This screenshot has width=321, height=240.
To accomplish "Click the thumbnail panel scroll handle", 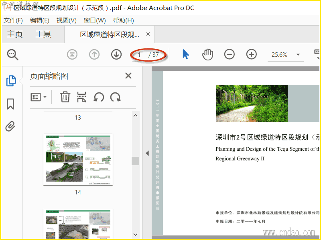I will (135, 161).
